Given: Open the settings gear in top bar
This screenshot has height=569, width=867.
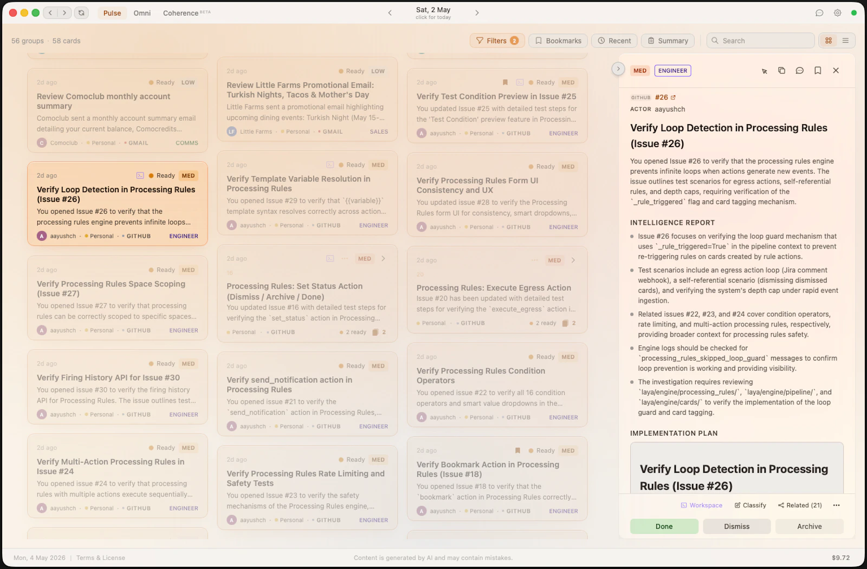Looking at the screenshot, I should coord(837,13).
